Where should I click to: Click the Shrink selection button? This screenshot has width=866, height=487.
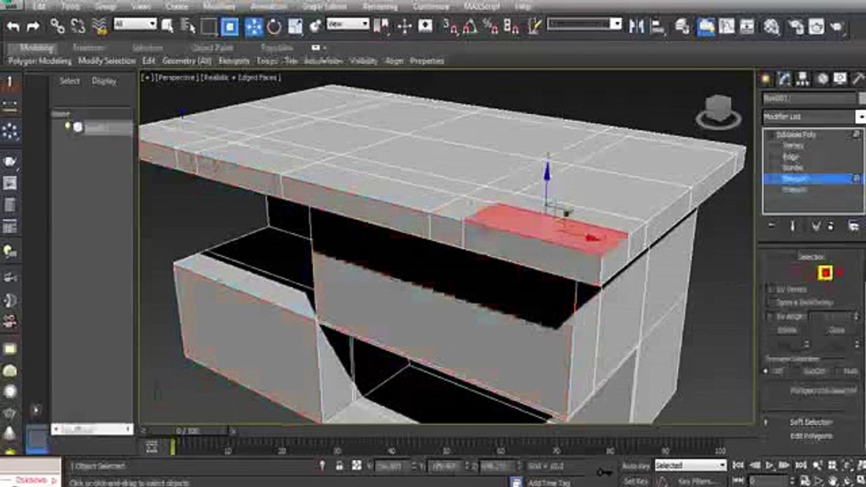[787, 330]
